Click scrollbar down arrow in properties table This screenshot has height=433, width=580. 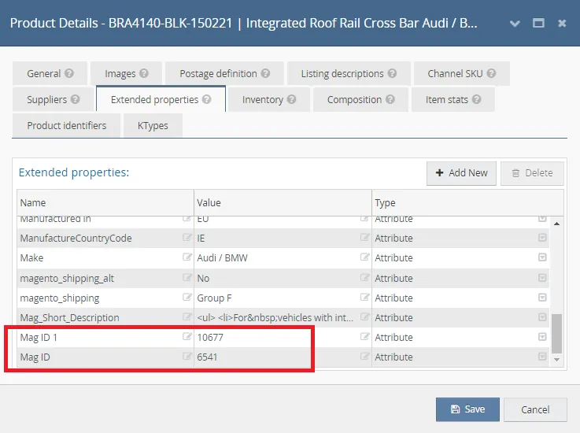point(556,360)
